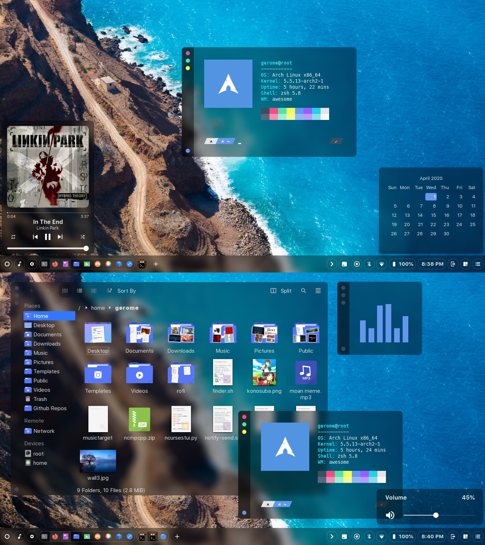Screen dimensions: 485x545
Task: Launch color wheel app in 8:38 PM taskbar
Action: click(x=108, y=264)
